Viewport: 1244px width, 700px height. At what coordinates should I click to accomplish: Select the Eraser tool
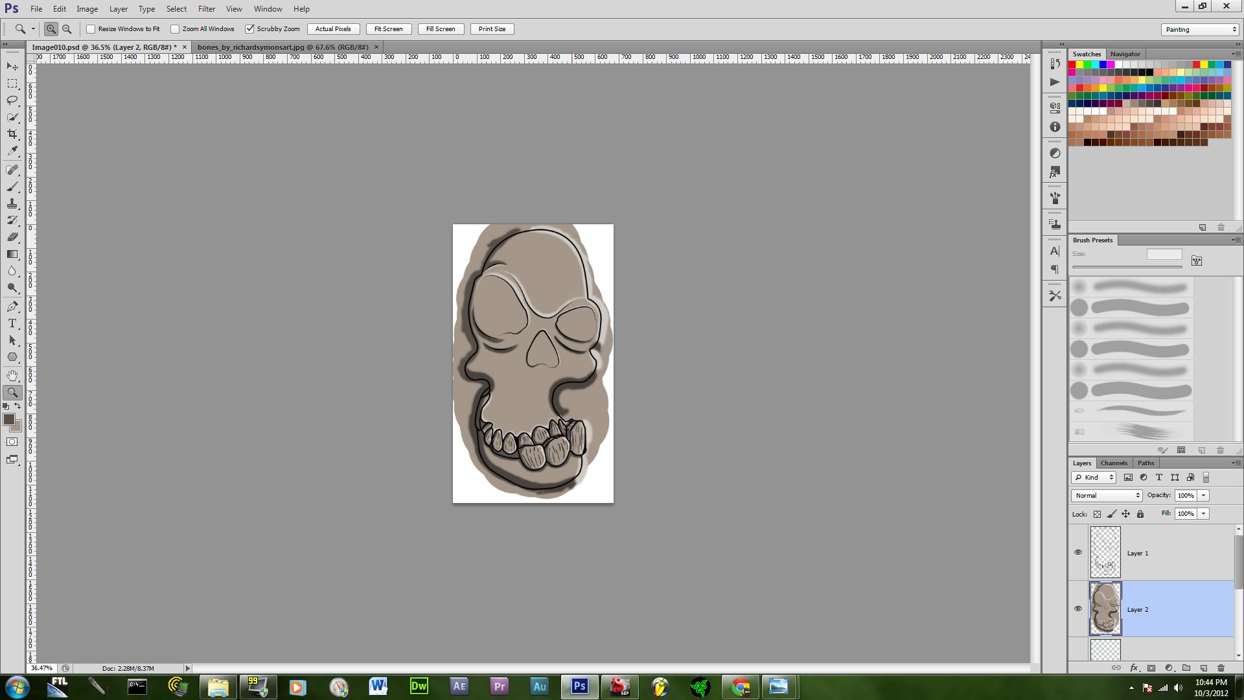[x=12, y=237]
